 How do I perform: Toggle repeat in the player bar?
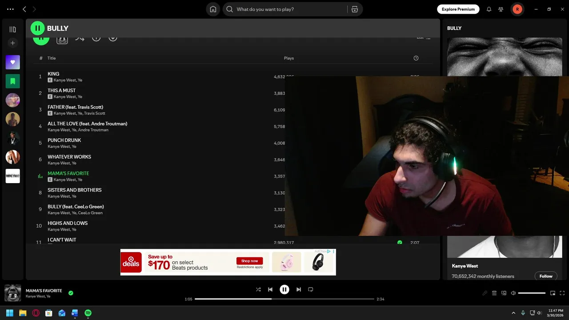311,289
